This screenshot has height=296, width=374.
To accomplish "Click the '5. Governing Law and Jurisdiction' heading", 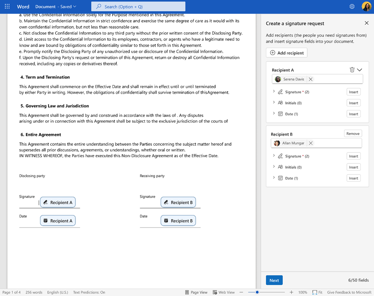I will [x=54, y=106].
